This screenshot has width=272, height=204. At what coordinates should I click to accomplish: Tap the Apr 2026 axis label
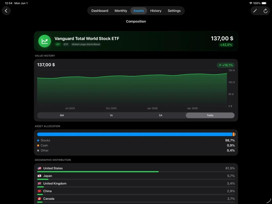192,109
